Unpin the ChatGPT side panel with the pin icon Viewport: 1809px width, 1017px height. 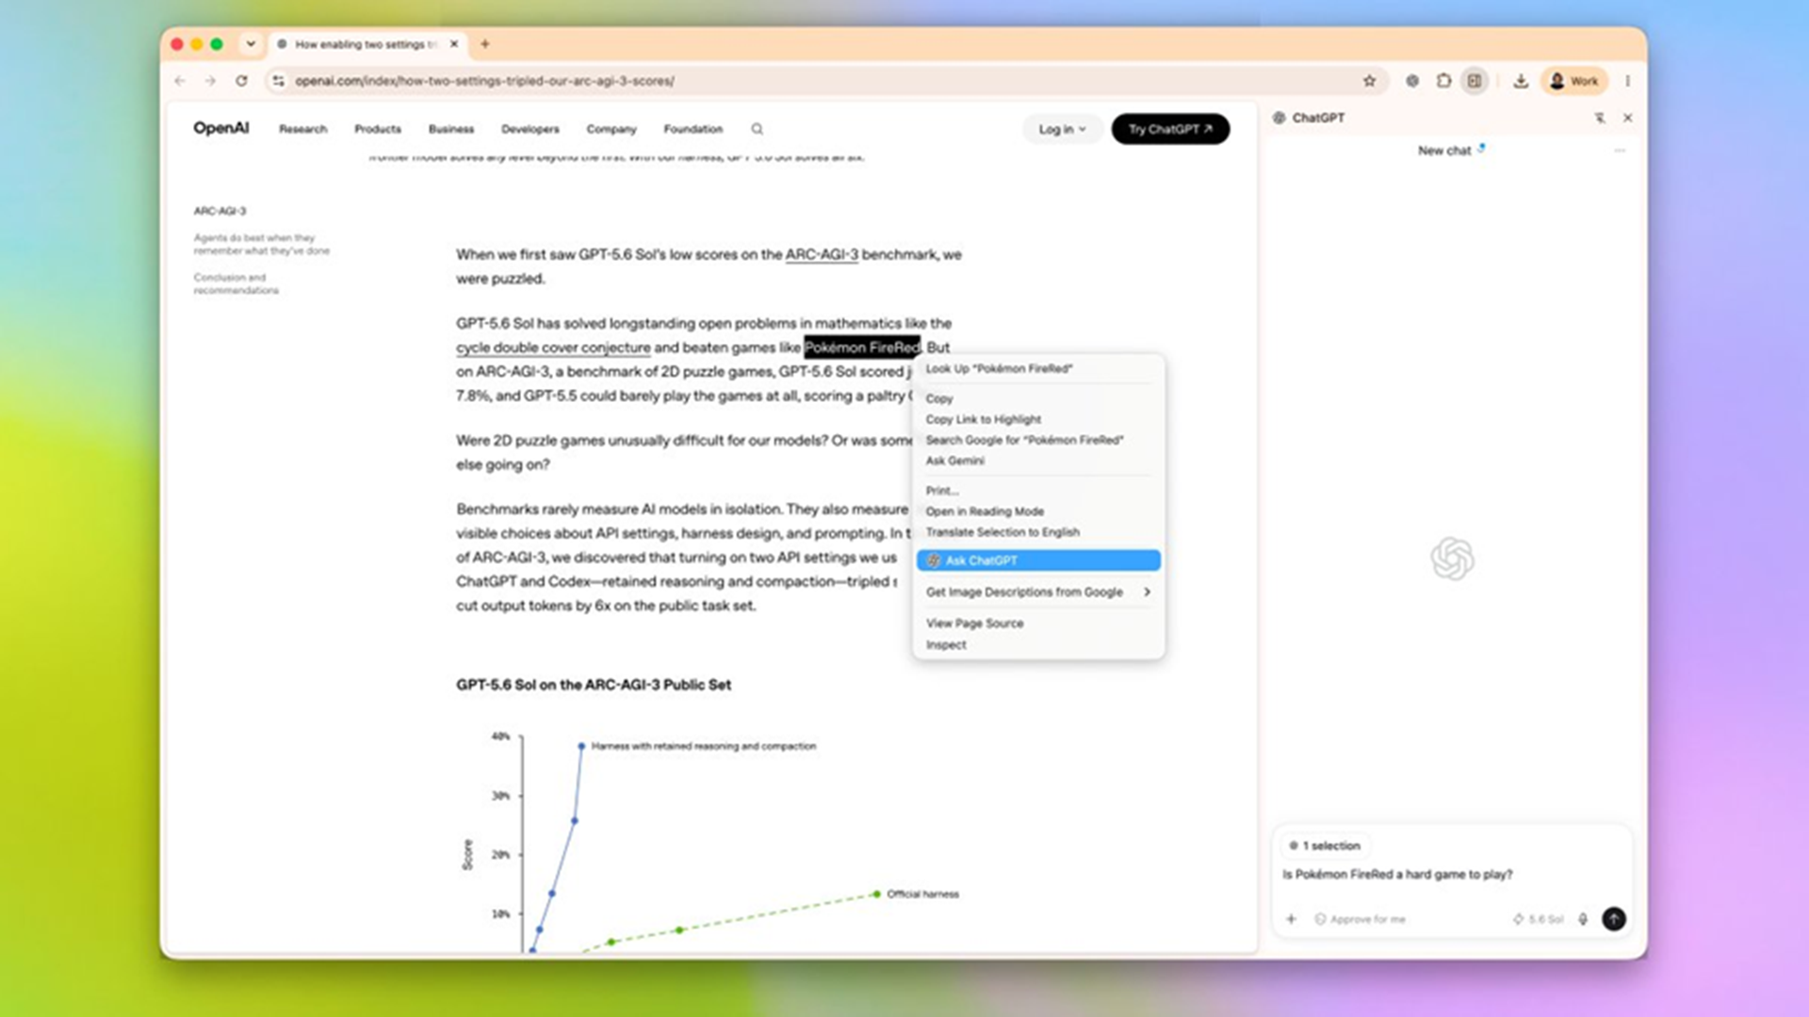1599,118
